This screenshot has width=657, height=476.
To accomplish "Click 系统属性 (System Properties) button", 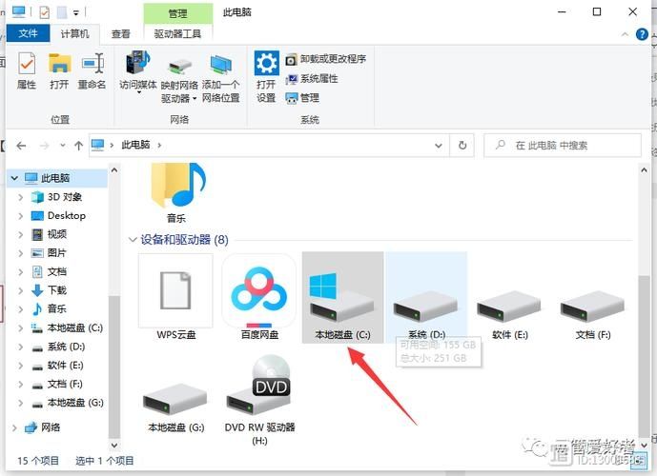I will 312,79.
